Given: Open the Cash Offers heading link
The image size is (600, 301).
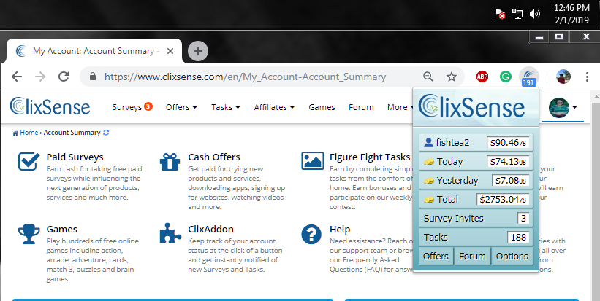Looking at the screenshot, I should tap(214, 157).
